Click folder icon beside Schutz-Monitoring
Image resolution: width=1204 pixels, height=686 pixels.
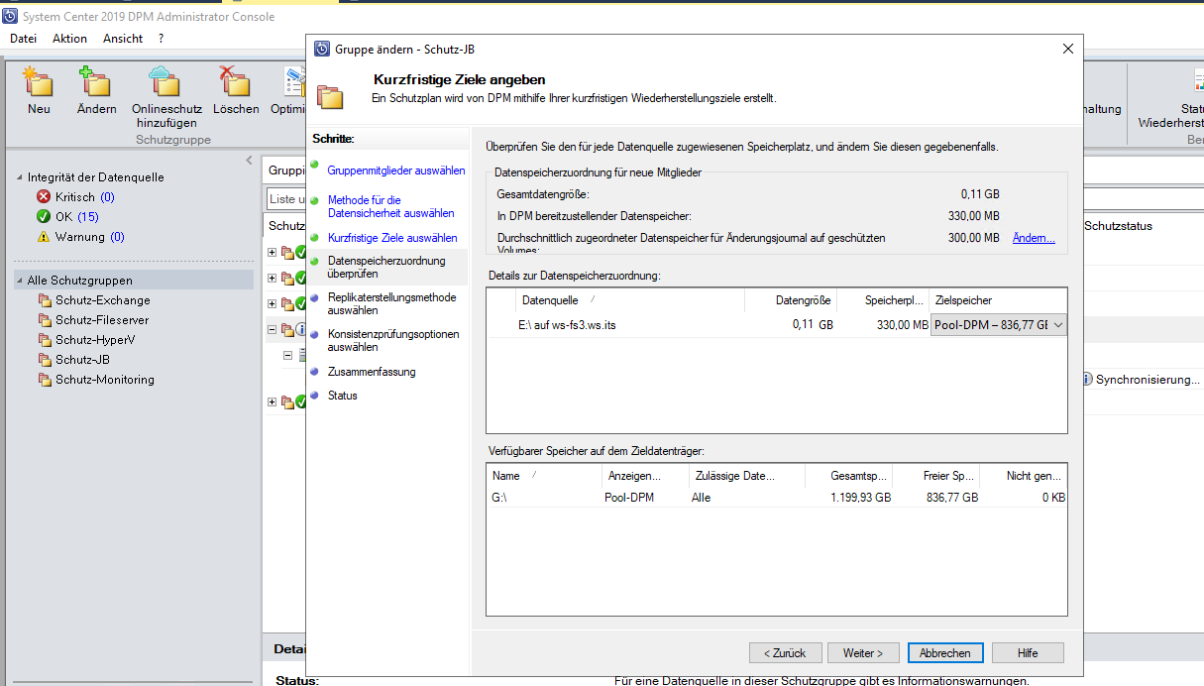pyautogui.click(x=45, y=380)
